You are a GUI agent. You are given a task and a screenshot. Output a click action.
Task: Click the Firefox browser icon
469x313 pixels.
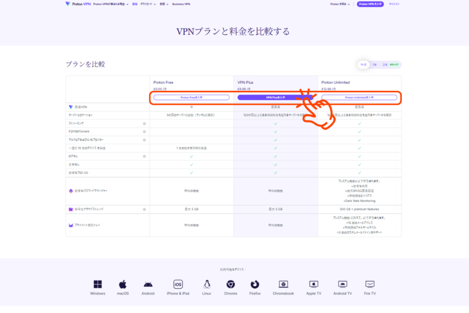pos(255,284)
